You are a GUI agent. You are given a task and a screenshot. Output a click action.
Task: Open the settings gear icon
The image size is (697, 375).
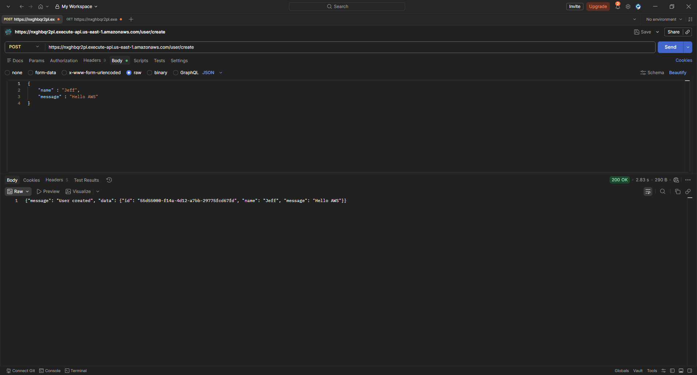(x=628, y=7)
